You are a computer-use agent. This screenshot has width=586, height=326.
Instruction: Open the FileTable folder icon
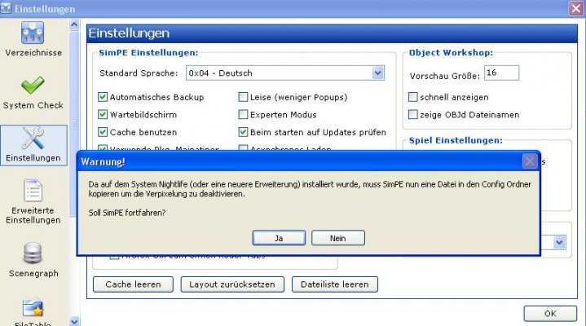pyautogui.click(x=33, y=308)
